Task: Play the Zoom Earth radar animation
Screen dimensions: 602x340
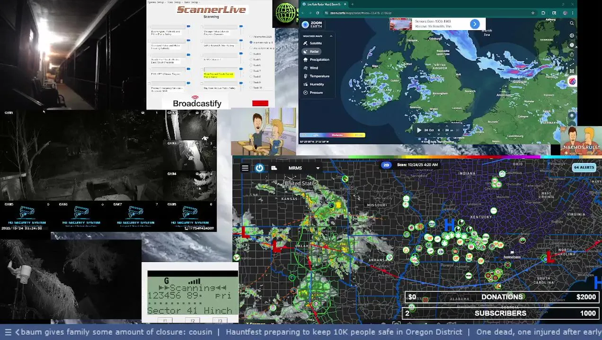Action: click(419, 130)
